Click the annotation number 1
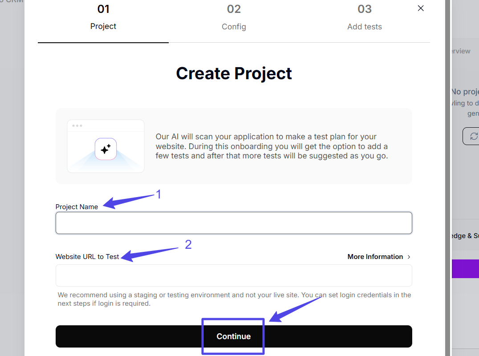 coord(158,194)
